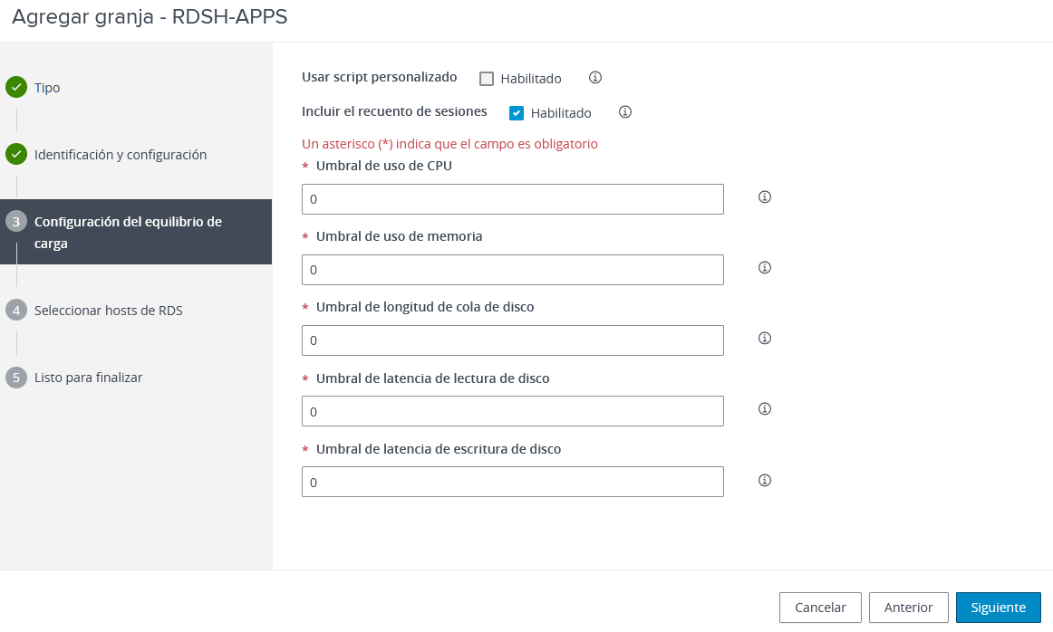Image resolution: width=1053 pixels, height=632 pixels.
Task: Open info tooltip for Umbral de uso de CPU
Action: coord(764,196)
